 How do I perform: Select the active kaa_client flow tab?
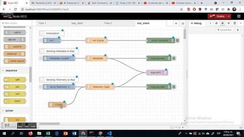coord(151,23)
